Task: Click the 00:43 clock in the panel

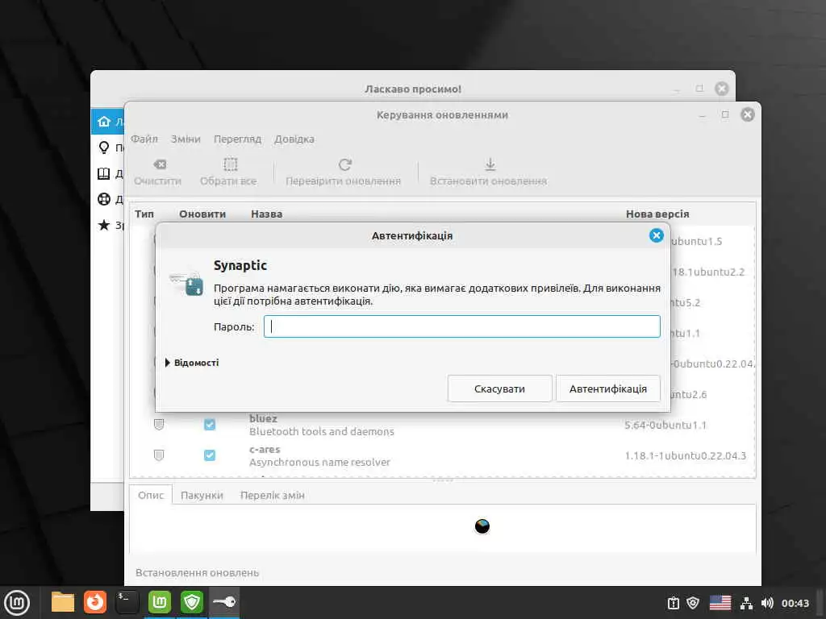Action: point(795,603)
